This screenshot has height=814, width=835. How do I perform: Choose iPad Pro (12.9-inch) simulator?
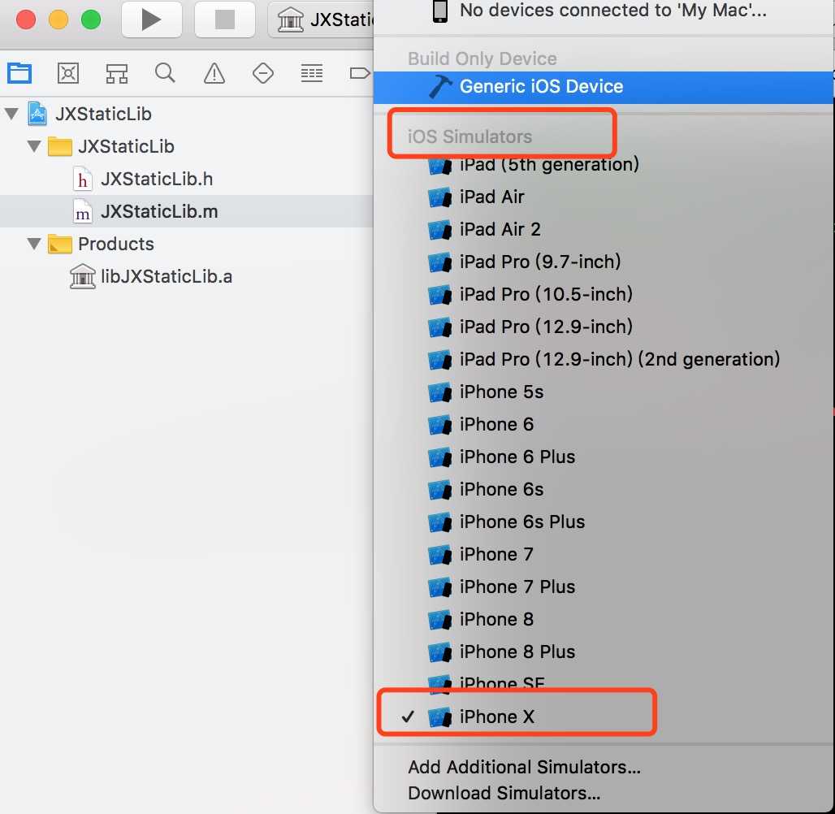(x=604, y=327)
